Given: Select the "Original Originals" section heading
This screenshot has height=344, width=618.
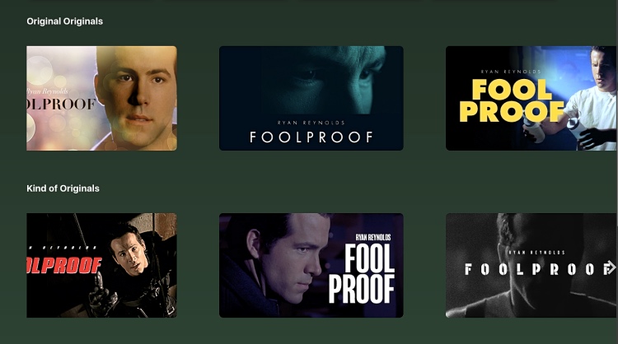Looking at the screenshot, I should click(x=64, y=21).
